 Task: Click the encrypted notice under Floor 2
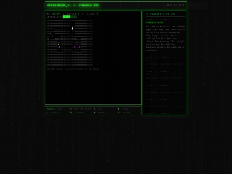164,64
